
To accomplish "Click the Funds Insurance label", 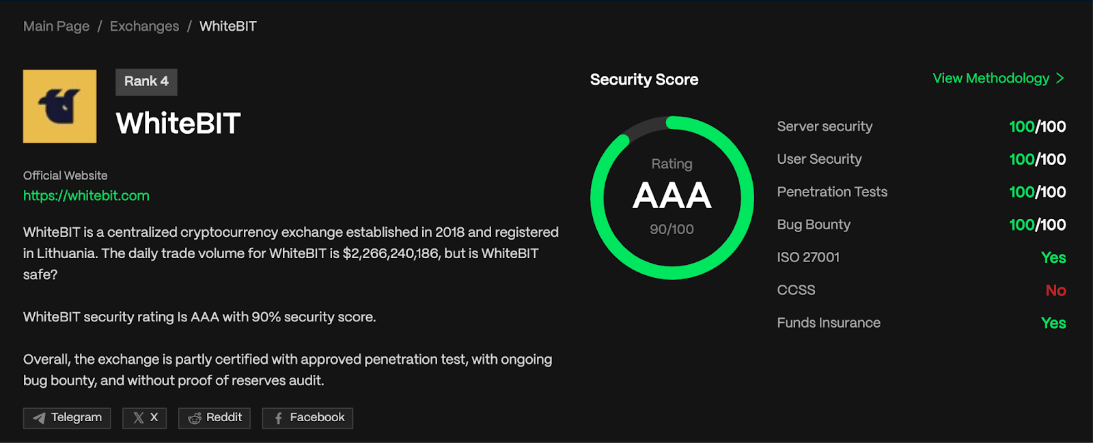I will tap(829, 323).
